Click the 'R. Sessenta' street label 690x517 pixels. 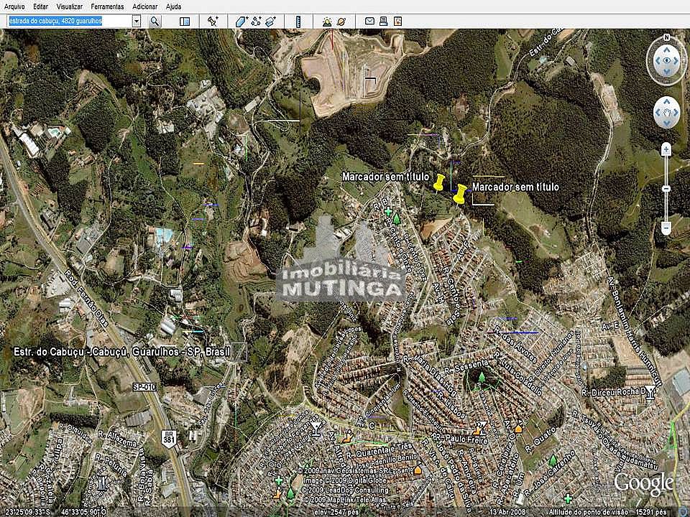pos(466,366)
